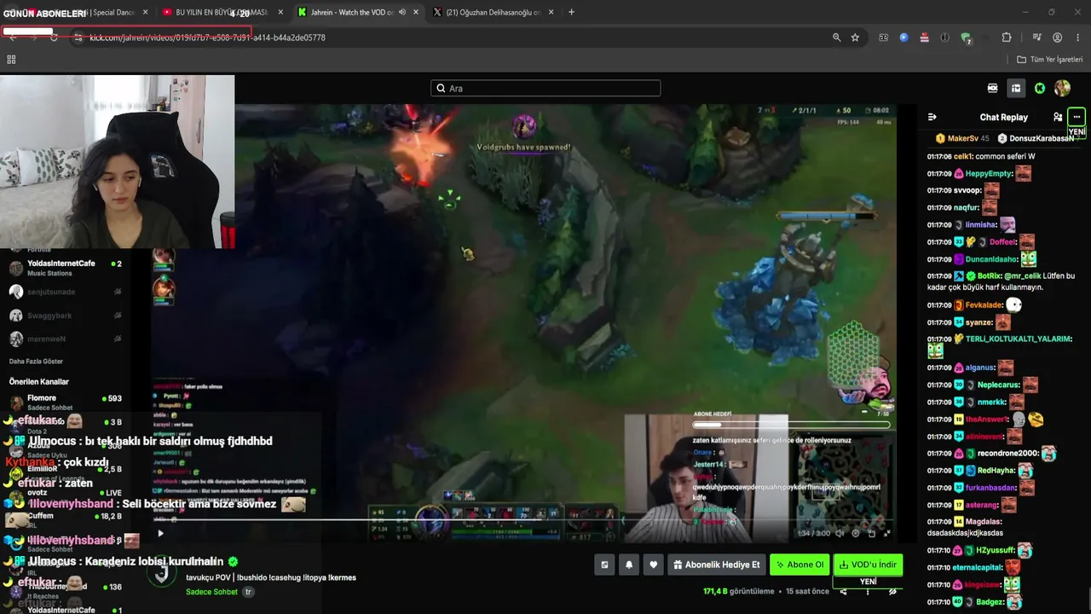Switch to the Oğuzhan Delihasanoğlu X tab
Screen dimensions: 1091x614
[x=493, y=12]
